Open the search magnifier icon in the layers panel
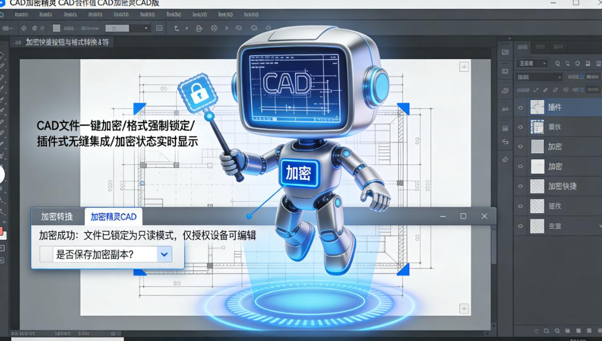 [x=558, y=63]
